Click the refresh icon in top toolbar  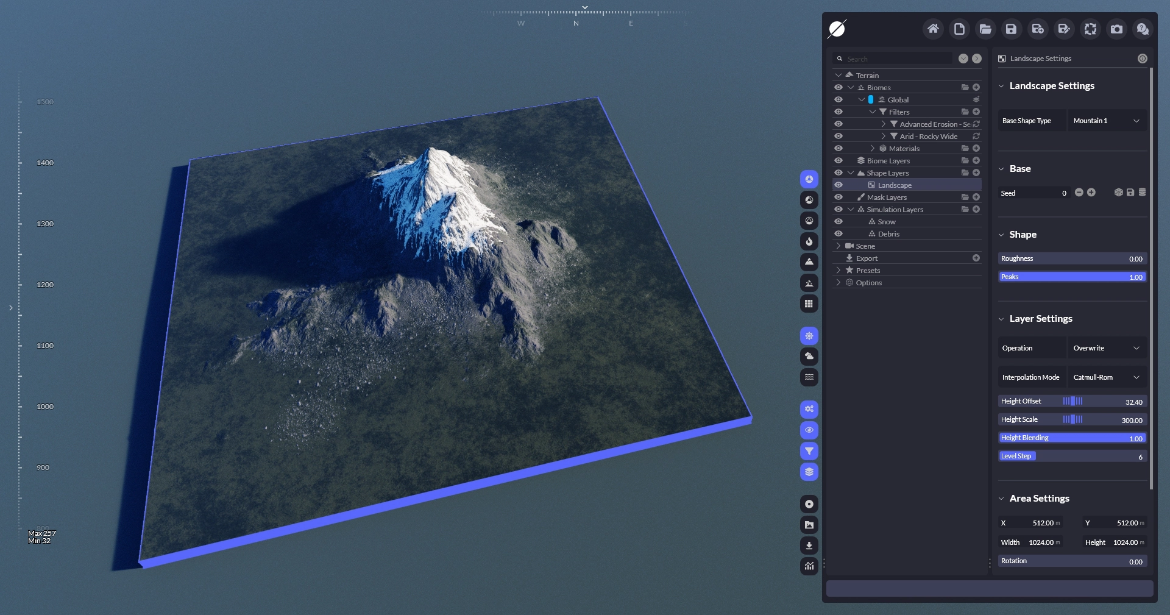pos(1090,29)
